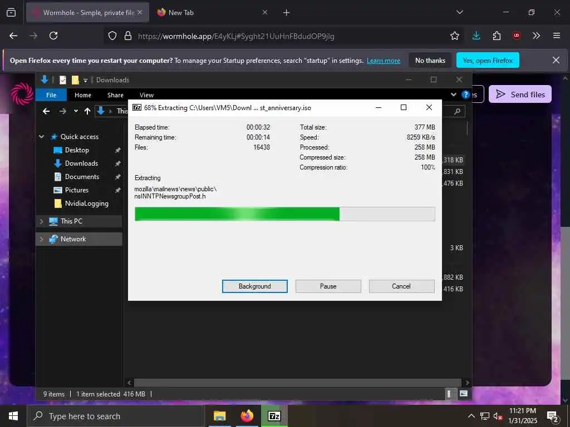The image size is (570, 427).
Task: Select Network in navigation pane
Action: pos(73,239)
